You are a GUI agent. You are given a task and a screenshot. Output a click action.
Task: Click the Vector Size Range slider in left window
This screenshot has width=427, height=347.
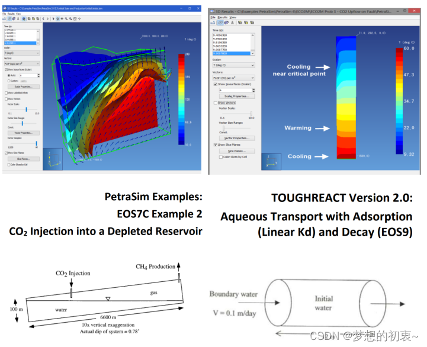coord(24,123)
